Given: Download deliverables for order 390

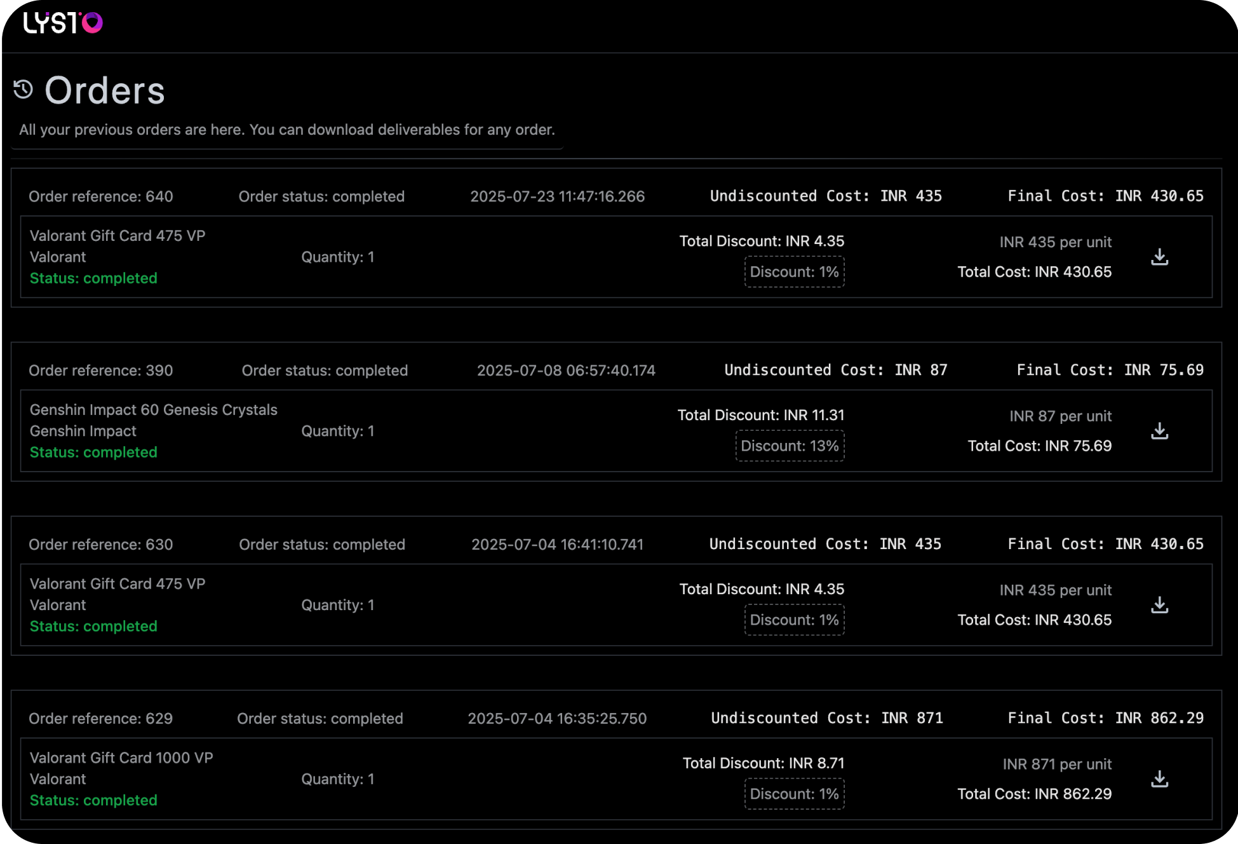Looking at the screenshot, I should coord(1159,431).
